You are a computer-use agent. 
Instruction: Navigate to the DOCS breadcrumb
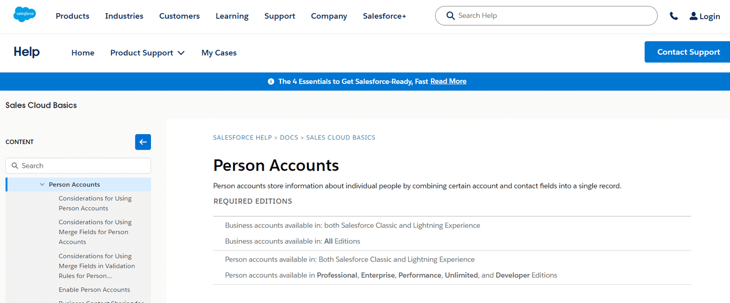289,137
